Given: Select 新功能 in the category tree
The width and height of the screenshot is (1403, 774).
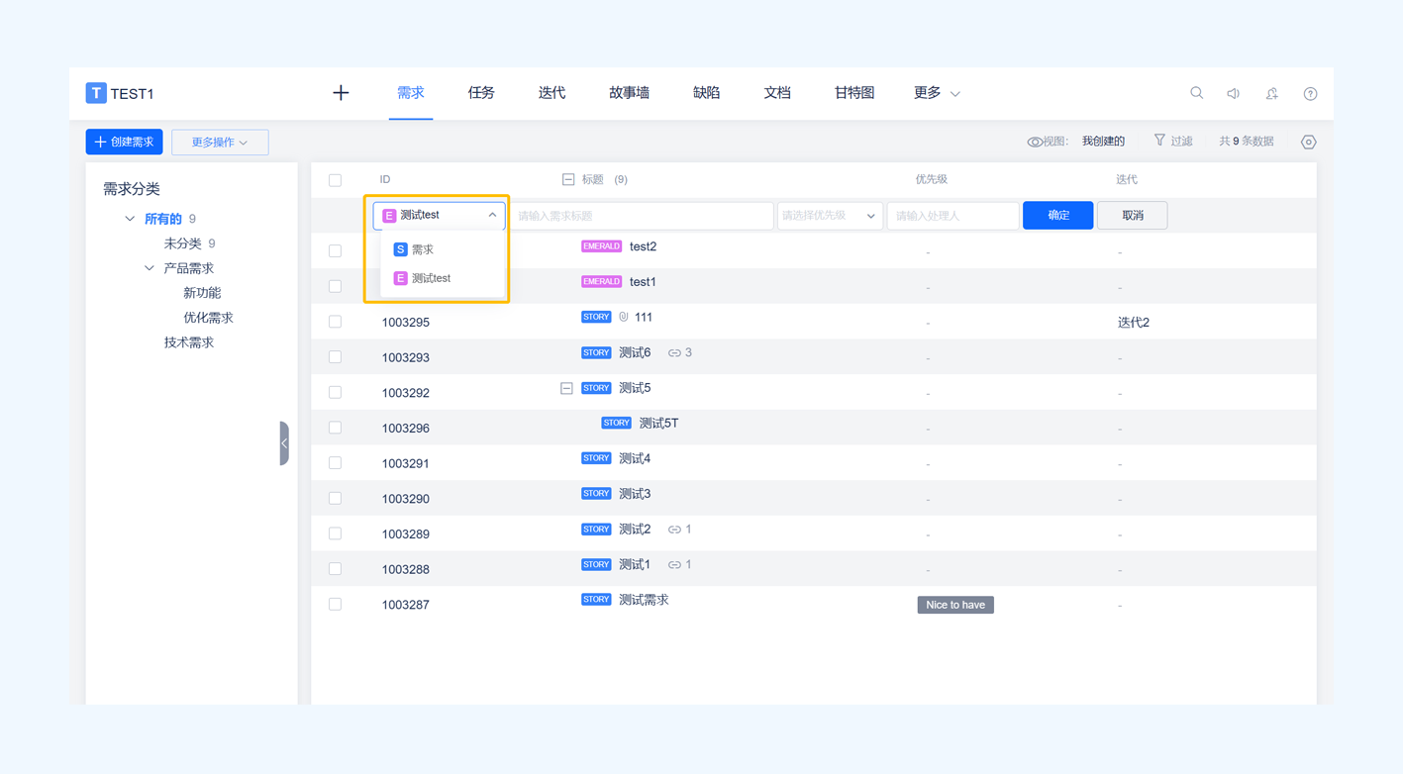Looking at the screenshot, I should 202,293.
